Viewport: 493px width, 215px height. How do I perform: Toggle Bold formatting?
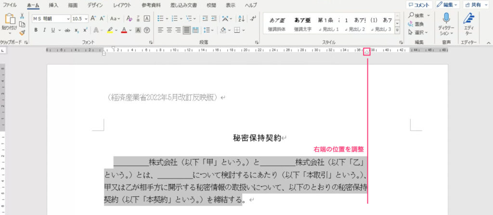(x=36, y=30)
